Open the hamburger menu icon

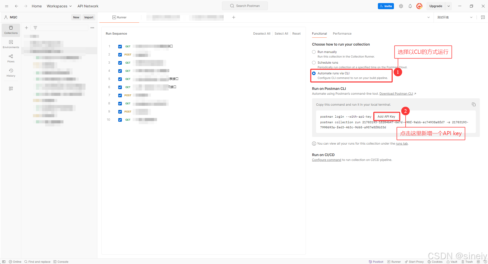click(x=7, y=6)
